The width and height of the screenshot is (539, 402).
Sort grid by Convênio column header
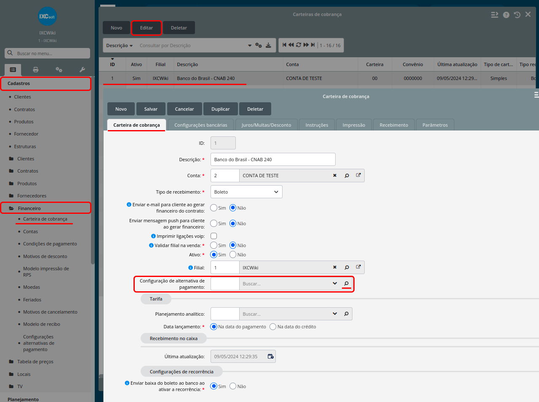point(413,64)
